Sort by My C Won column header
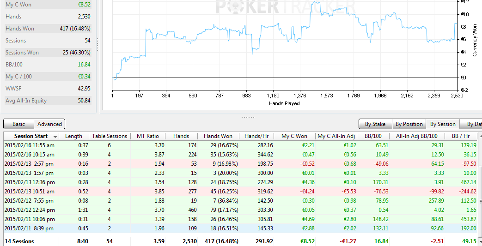482x246 pixels. coord(294,136)
